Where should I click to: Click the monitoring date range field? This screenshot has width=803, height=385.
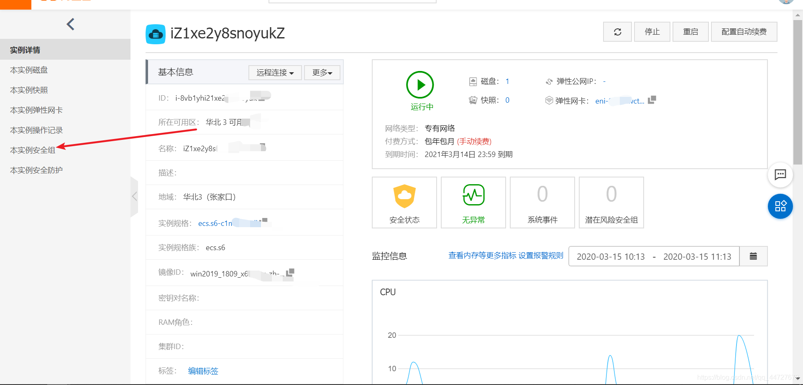654,256
